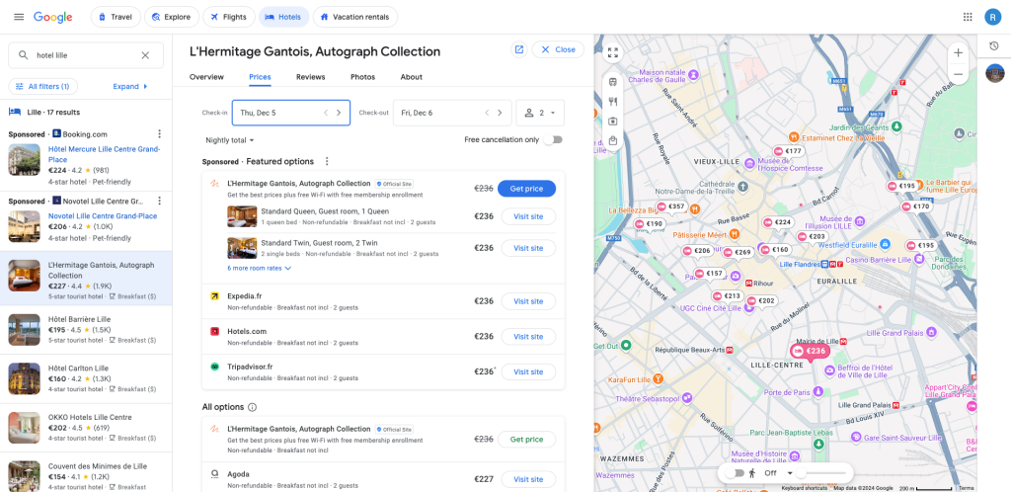Image resolution: width=1011 pixels, height=492 pixels.
Task: Select OKKO Hotels Lille Centre result
Action: (86, 428)
